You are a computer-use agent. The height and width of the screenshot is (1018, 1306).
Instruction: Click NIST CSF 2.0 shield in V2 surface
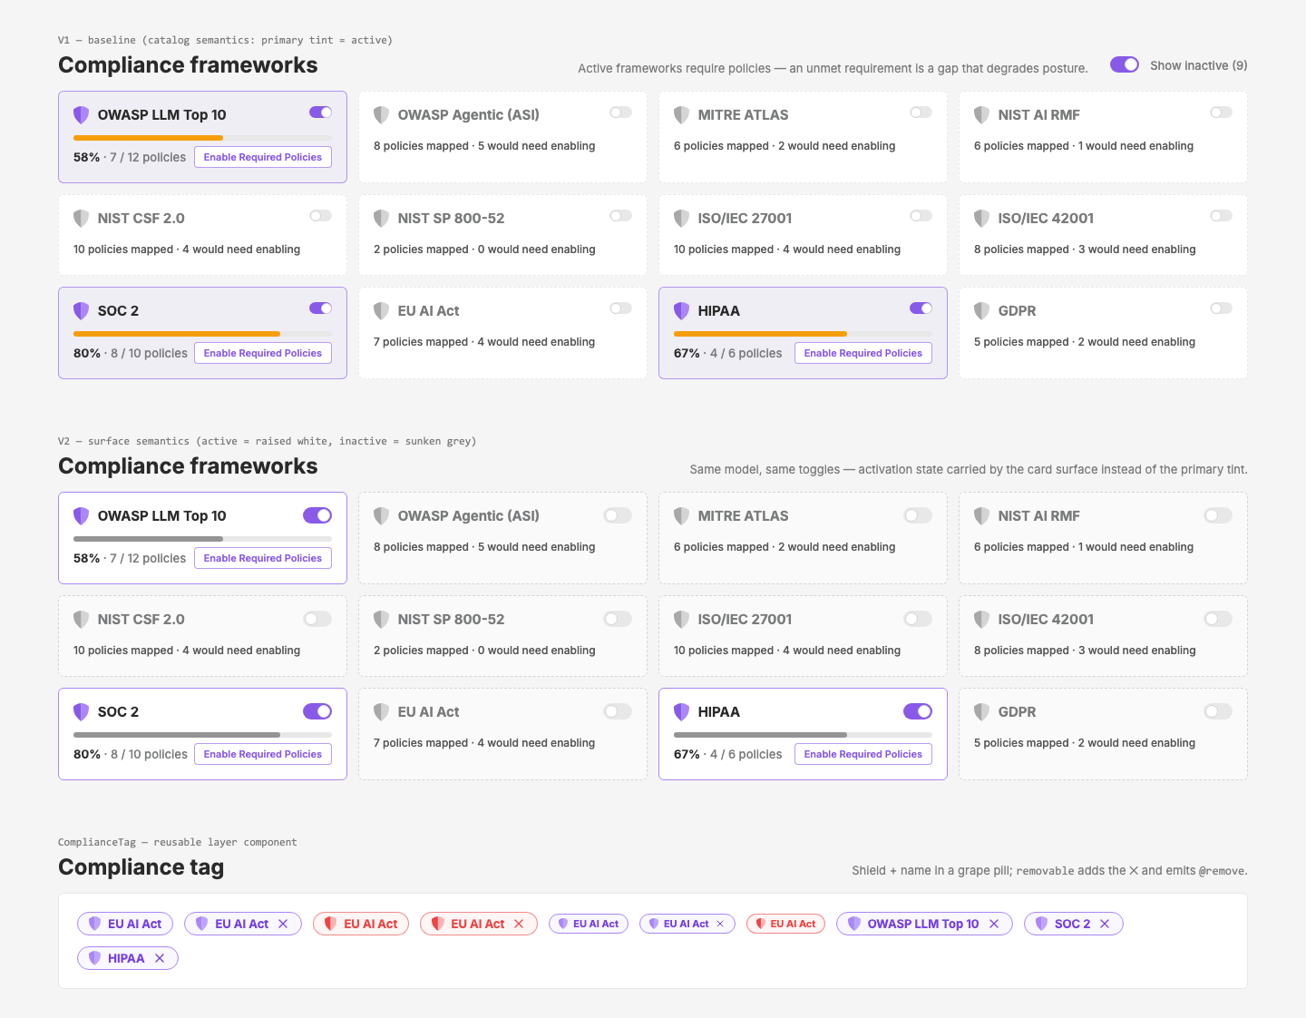tap(82, 620)
